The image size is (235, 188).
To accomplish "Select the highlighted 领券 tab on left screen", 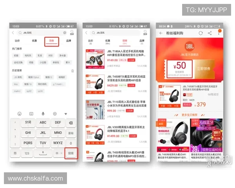I will coord(52,41).
